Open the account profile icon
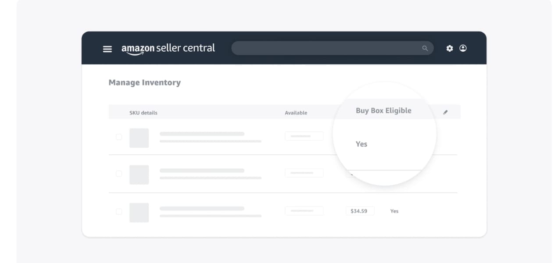This screenshot has height=263, width=558. click(463, 48)
